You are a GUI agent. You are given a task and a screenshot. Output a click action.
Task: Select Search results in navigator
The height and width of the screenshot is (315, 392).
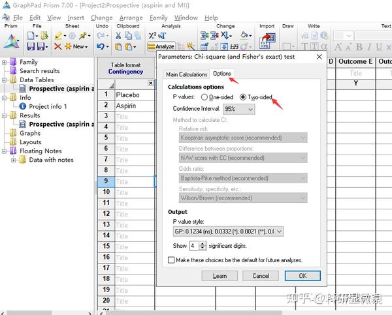[40, 71]
